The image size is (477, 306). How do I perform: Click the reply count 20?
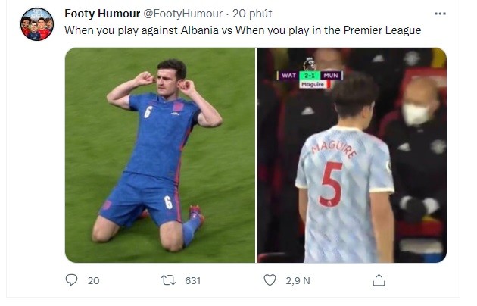[x=93, y=280]
